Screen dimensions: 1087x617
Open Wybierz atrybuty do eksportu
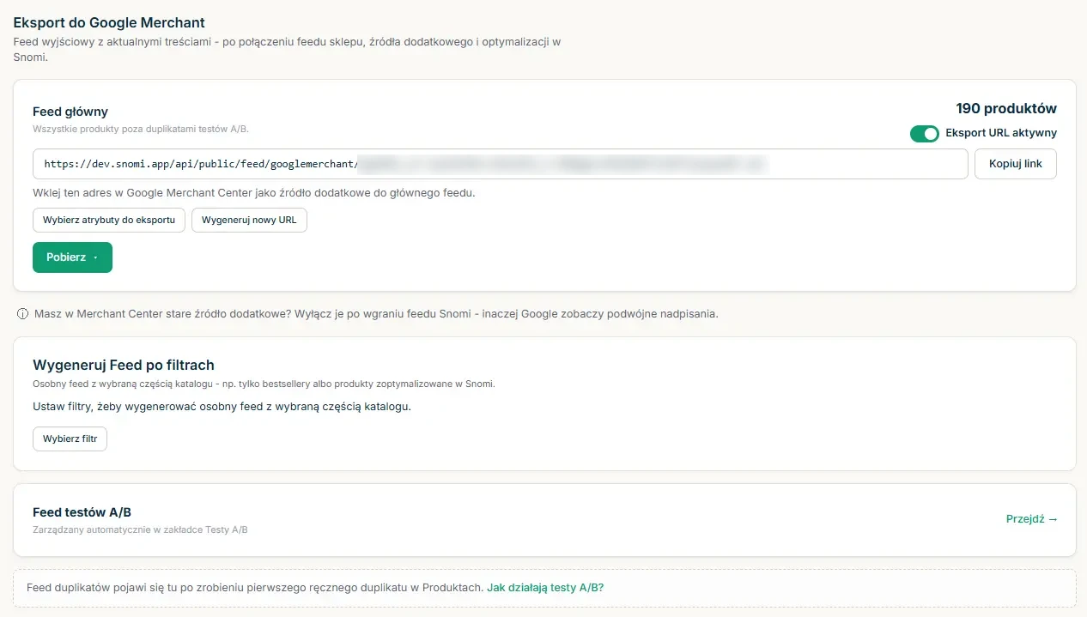[109, 221]
